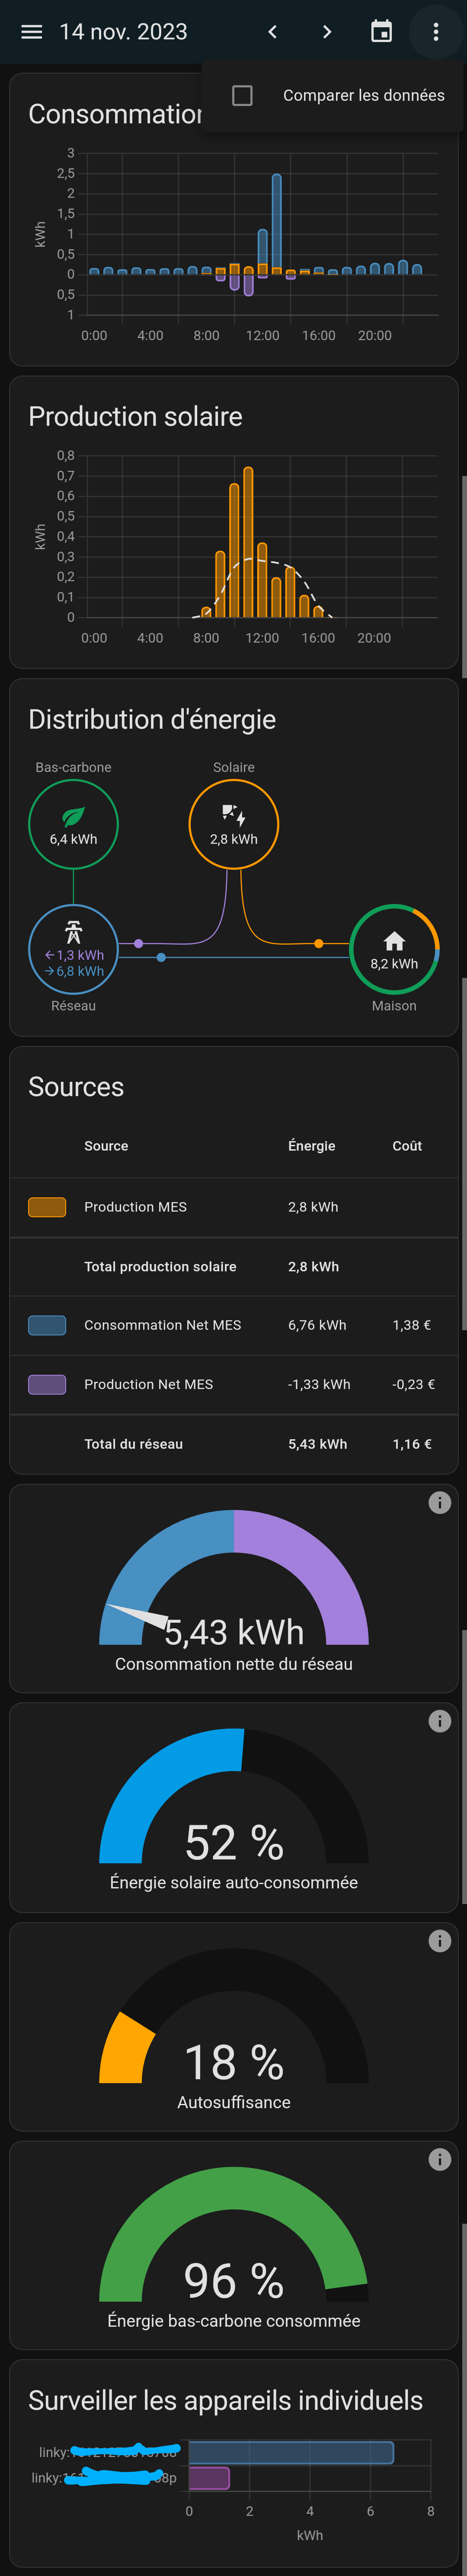Click the Consommation nette du réseau label
This screenshot has height=2576, width=467.
pyautogui.click(x=234, y=1664)
